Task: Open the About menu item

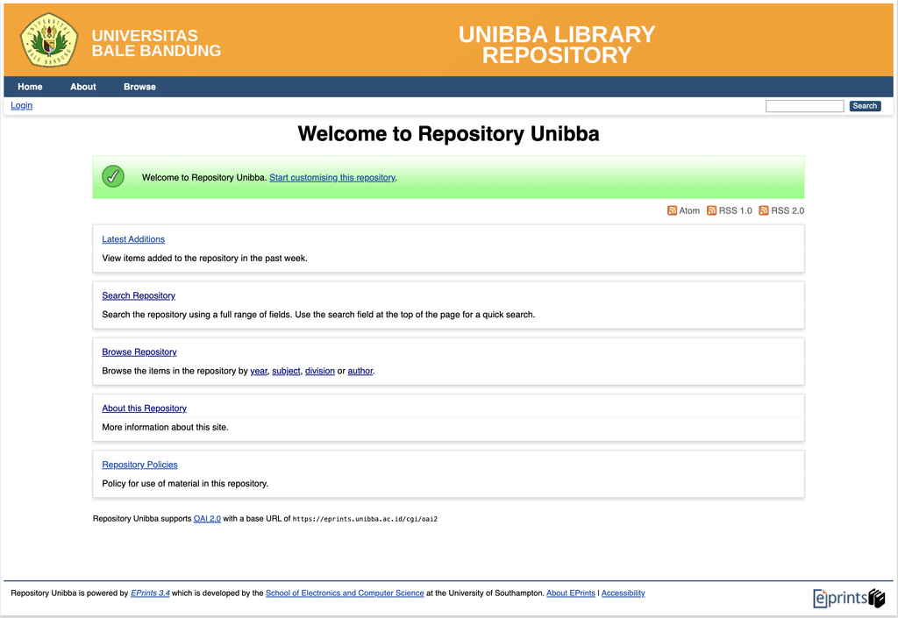Action: 83,87
